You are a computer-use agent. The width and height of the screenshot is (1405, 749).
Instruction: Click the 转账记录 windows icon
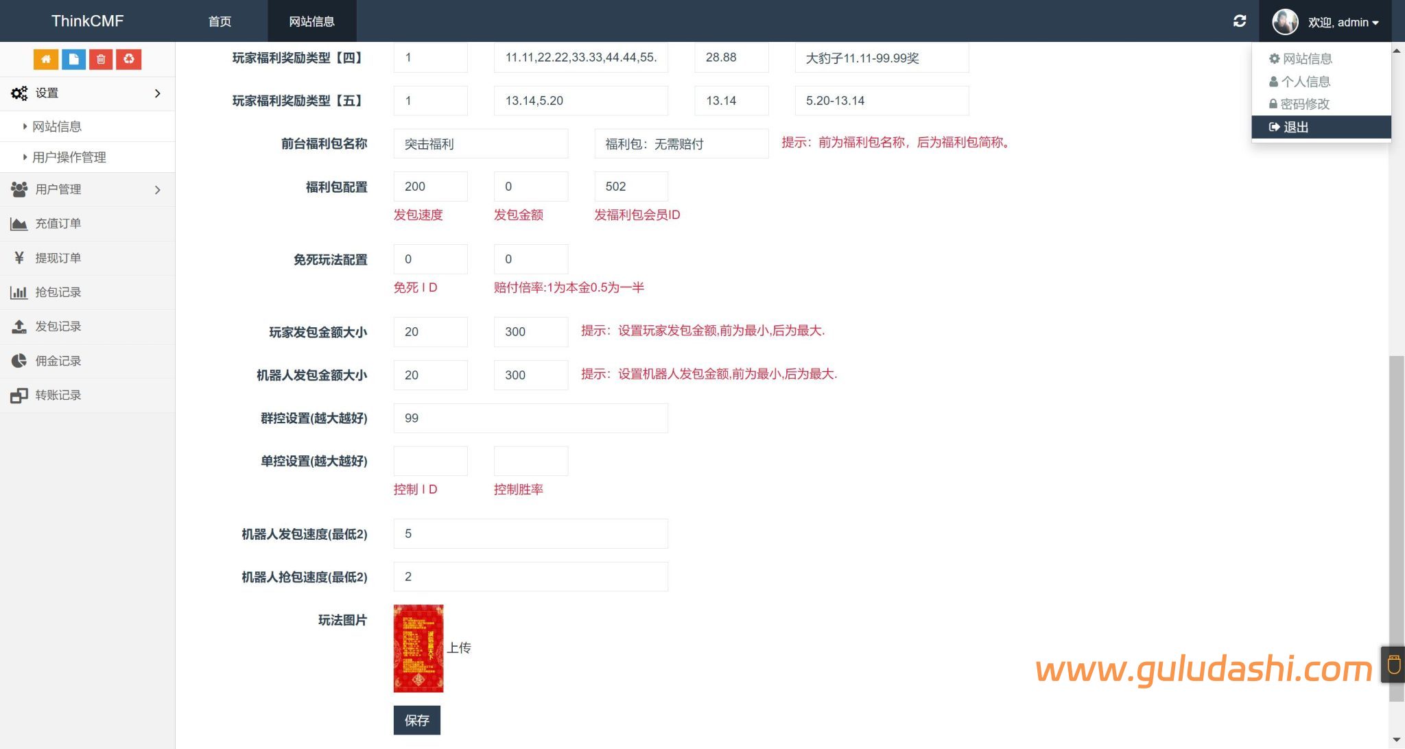click(x=19, y=395)
